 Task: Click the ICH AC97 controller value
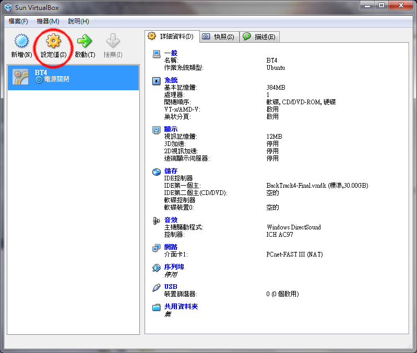point(280,235)
